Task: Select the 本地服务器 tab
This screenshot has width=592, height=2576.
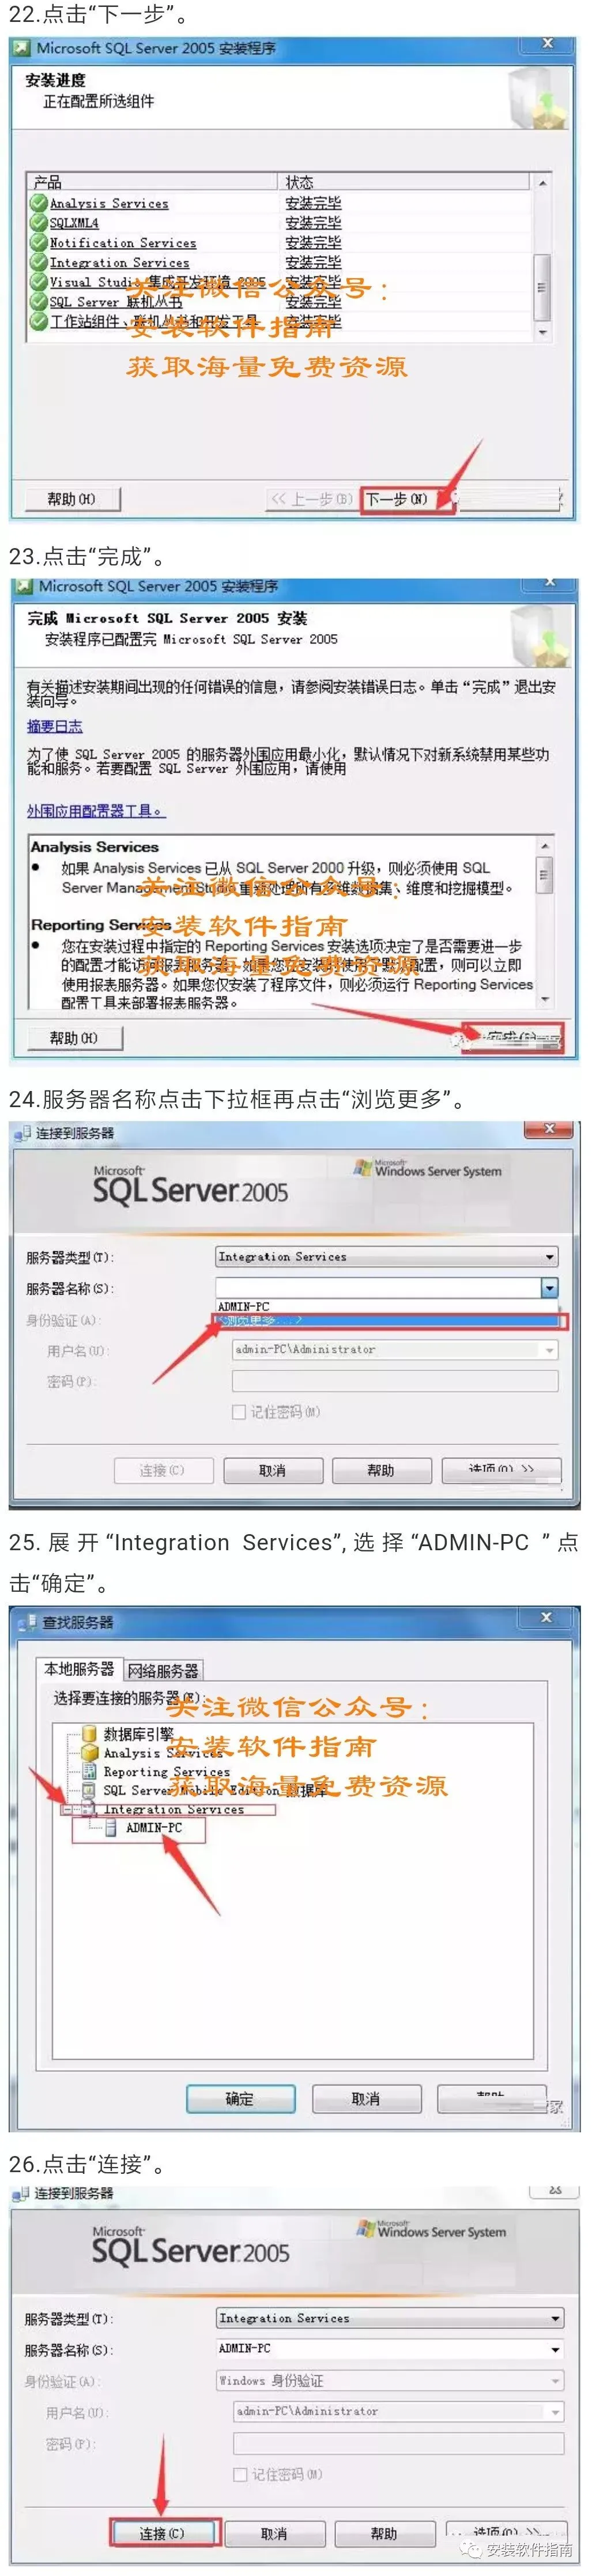Action: click(79, 1669)
